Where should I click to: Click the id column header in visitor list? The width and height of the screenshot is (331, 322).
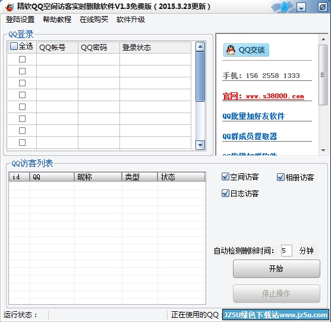click(19, 177)
